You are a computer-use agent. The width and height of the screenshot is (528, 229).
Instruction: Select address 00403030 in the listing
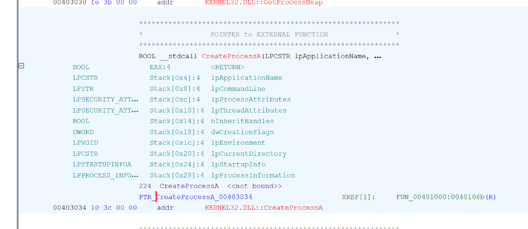(70, 2)
